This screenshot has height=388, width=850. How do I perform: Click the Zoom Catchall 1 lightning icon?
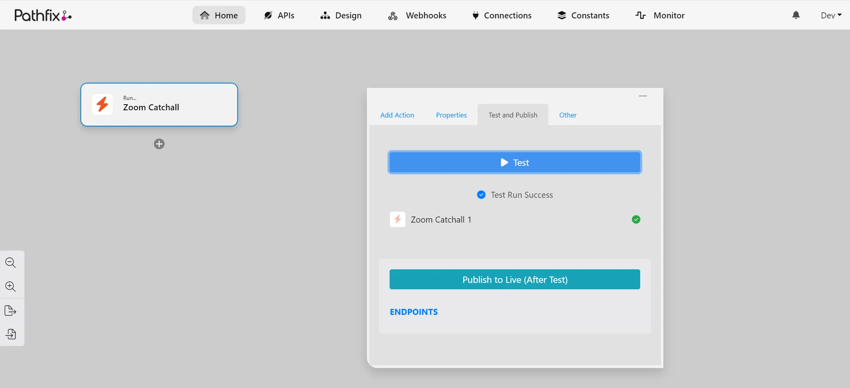(x=398, y=219)
